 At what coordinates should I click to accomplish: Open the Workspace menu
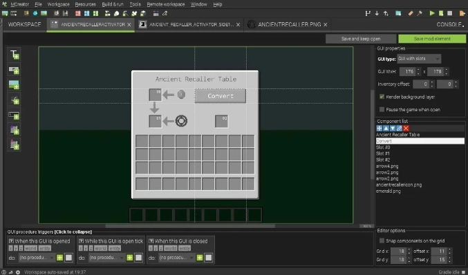(x=58, y=4)
